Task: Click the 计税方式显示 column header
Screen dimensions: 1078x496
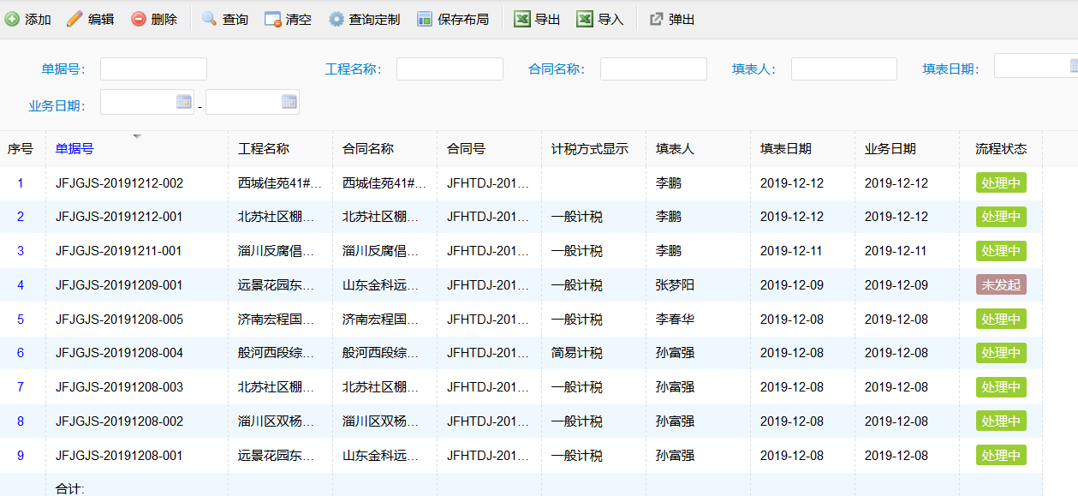Action: (590, 148)
